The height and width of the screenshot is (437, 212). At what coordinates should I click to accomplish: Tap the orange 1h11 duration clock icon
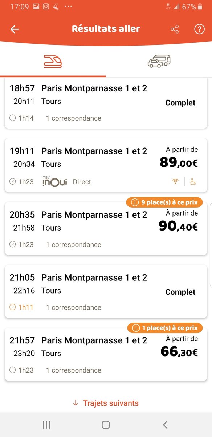pos(13,307)
